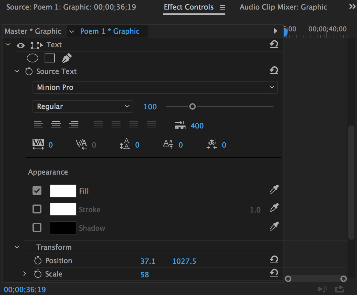Reset the Position parameter

pos(274,260)
